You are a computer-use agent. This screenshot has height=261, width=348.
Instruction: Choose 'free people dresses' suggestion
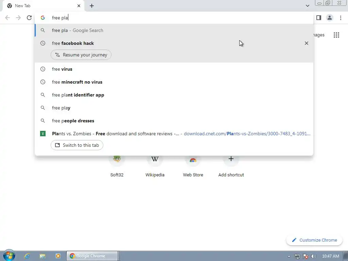(x=174, y=121)
